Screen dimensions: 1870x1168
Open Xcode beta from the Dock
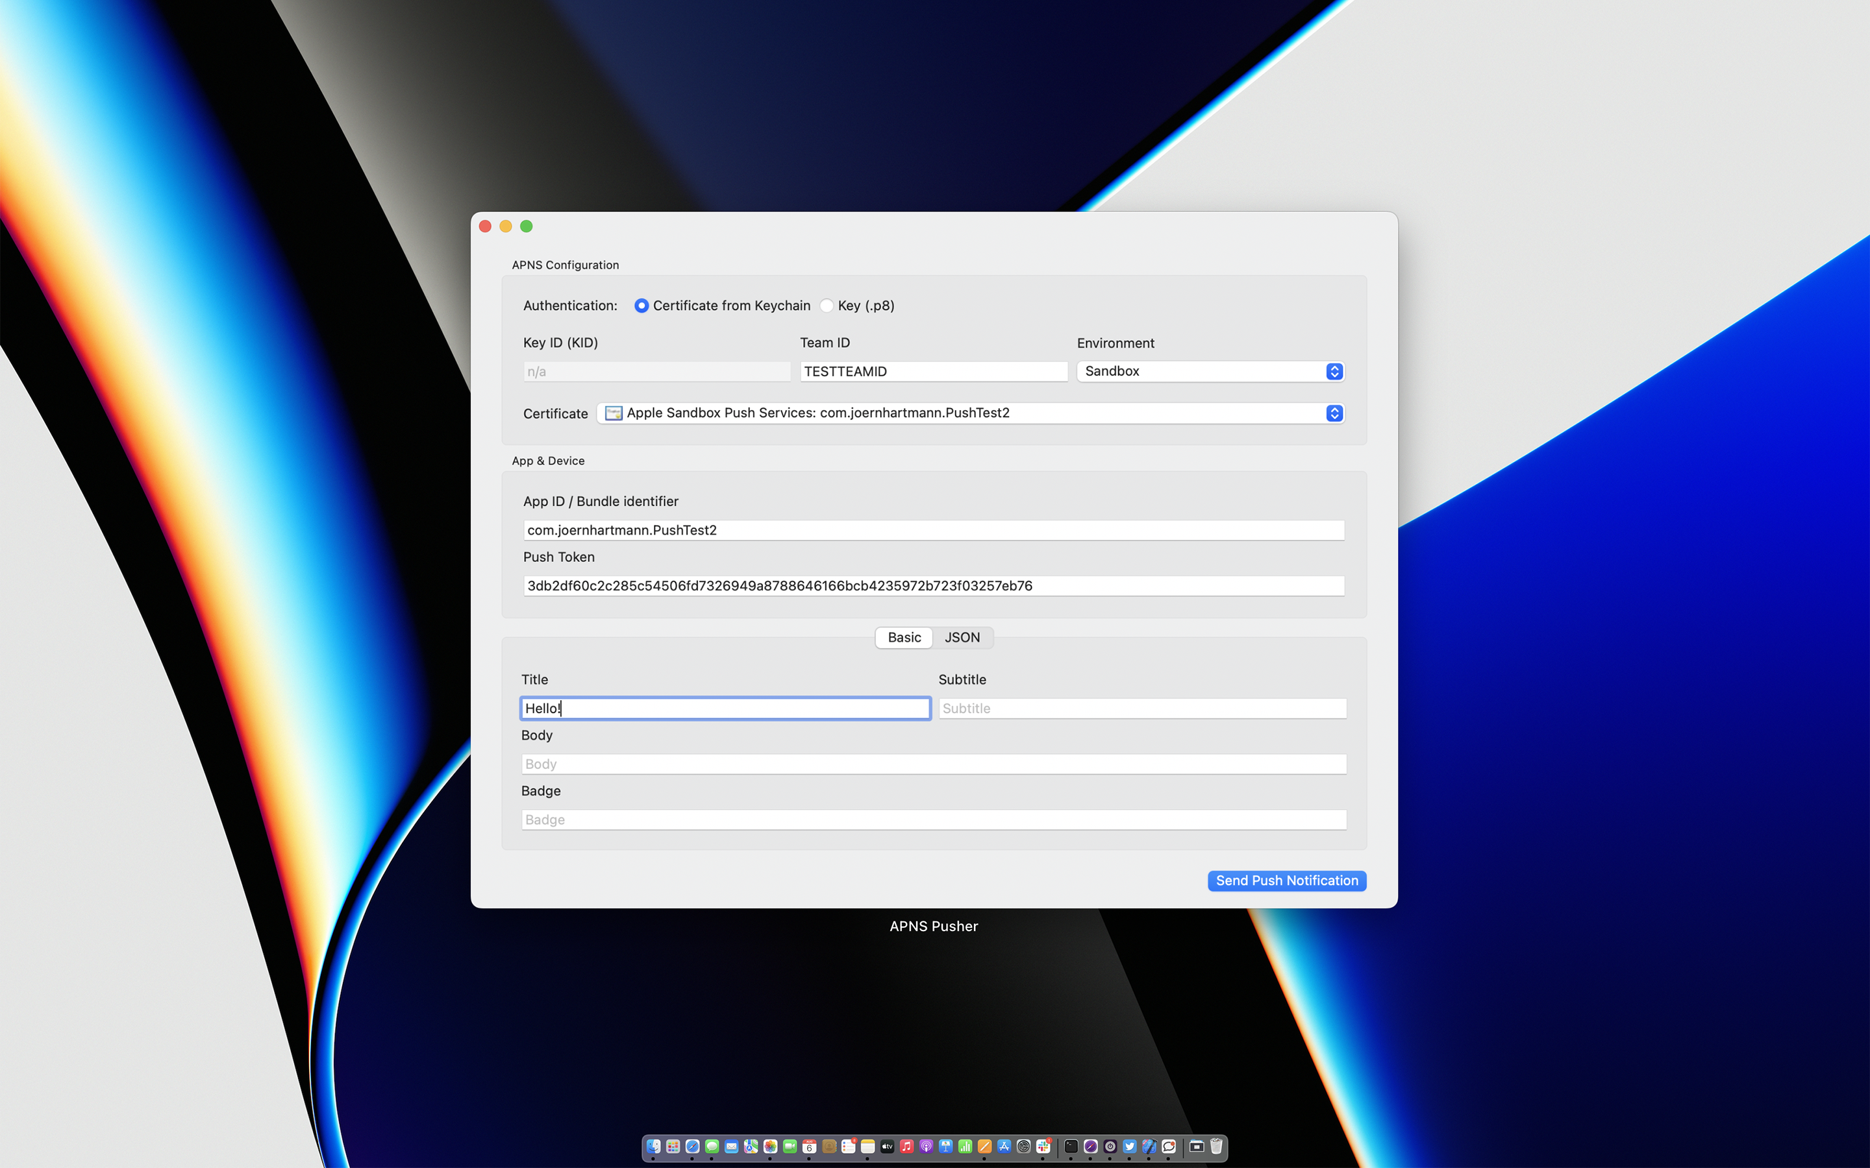pyautogui.click(x=1149, y=1147)
